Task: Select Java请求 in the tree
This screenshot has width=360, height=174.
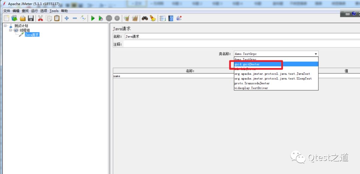Action: pyautogui.click(x=32, y=35)
